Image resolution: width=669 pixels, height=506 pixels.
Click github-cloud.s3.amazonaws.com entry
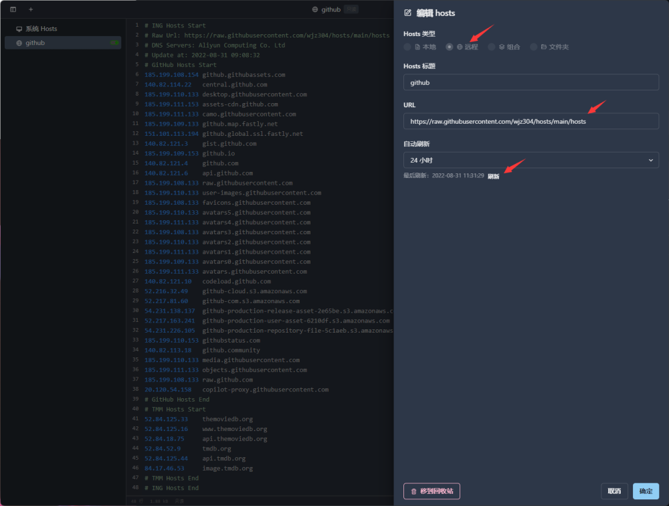(254, 290)
